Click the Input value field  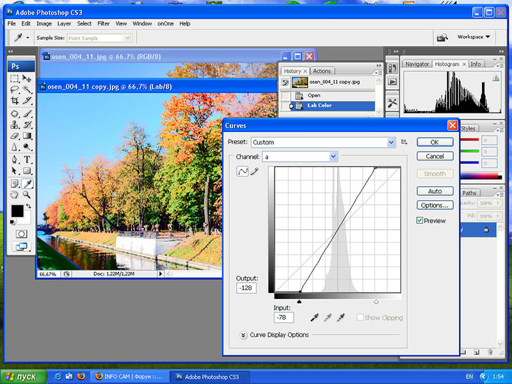tap(284, 317)
